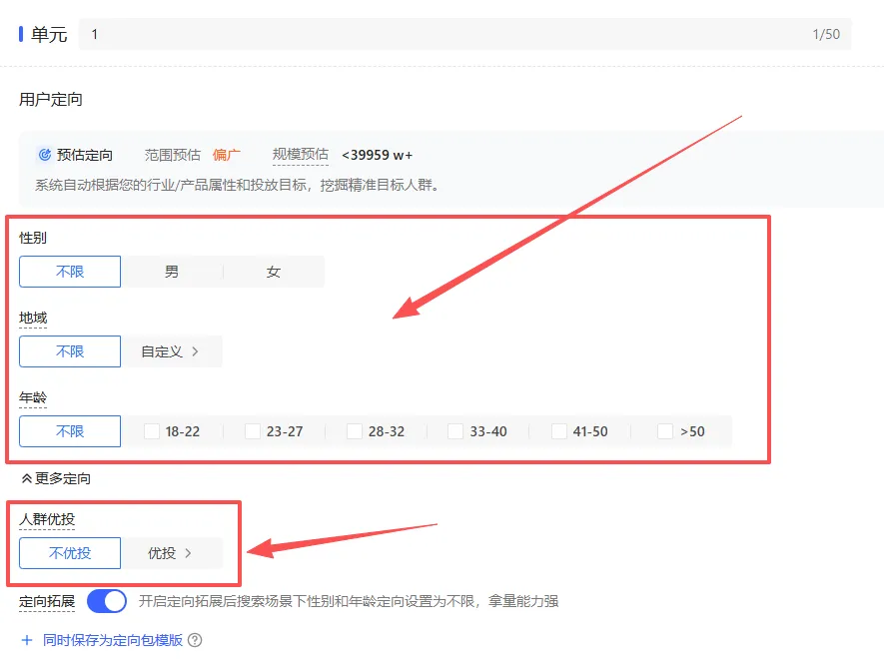Disable the 定向拓展 toggle switch
The width and height of the screenshot is (884, 665).
[106, 601]
